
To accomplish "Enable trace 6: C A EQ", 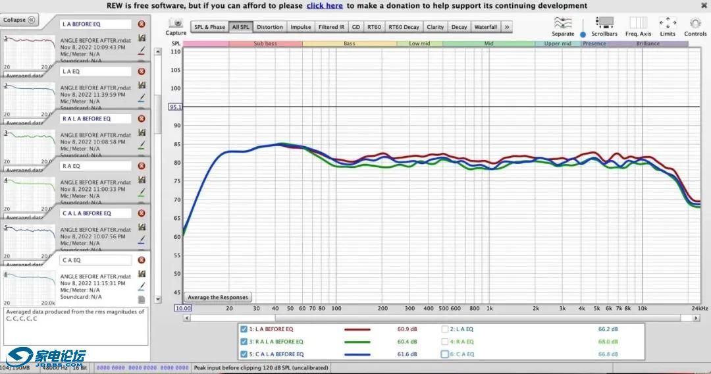I will pyautogui.click(x=445, y=354).
